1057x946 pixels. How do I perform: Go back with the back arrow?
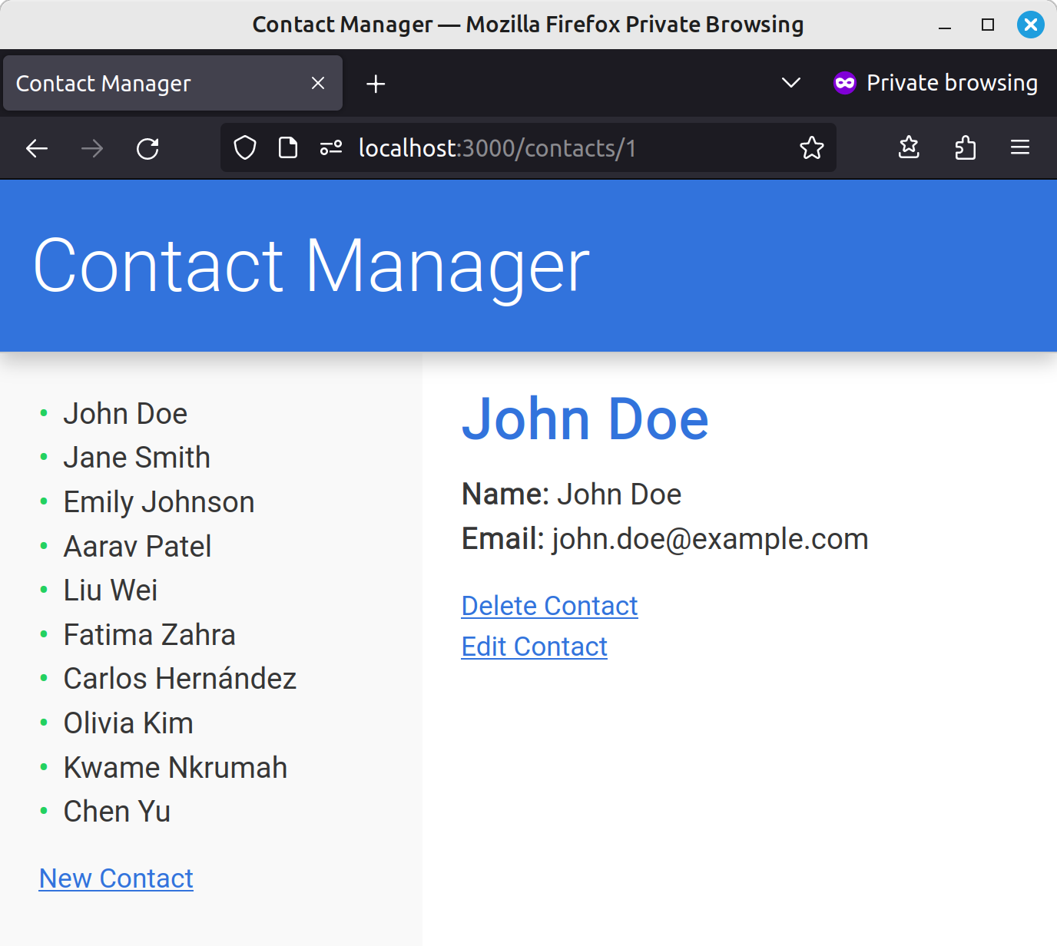37,148
